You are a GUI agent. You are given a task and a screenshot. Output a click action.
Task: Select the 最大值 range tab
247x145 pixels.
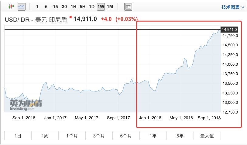[207, 136]
